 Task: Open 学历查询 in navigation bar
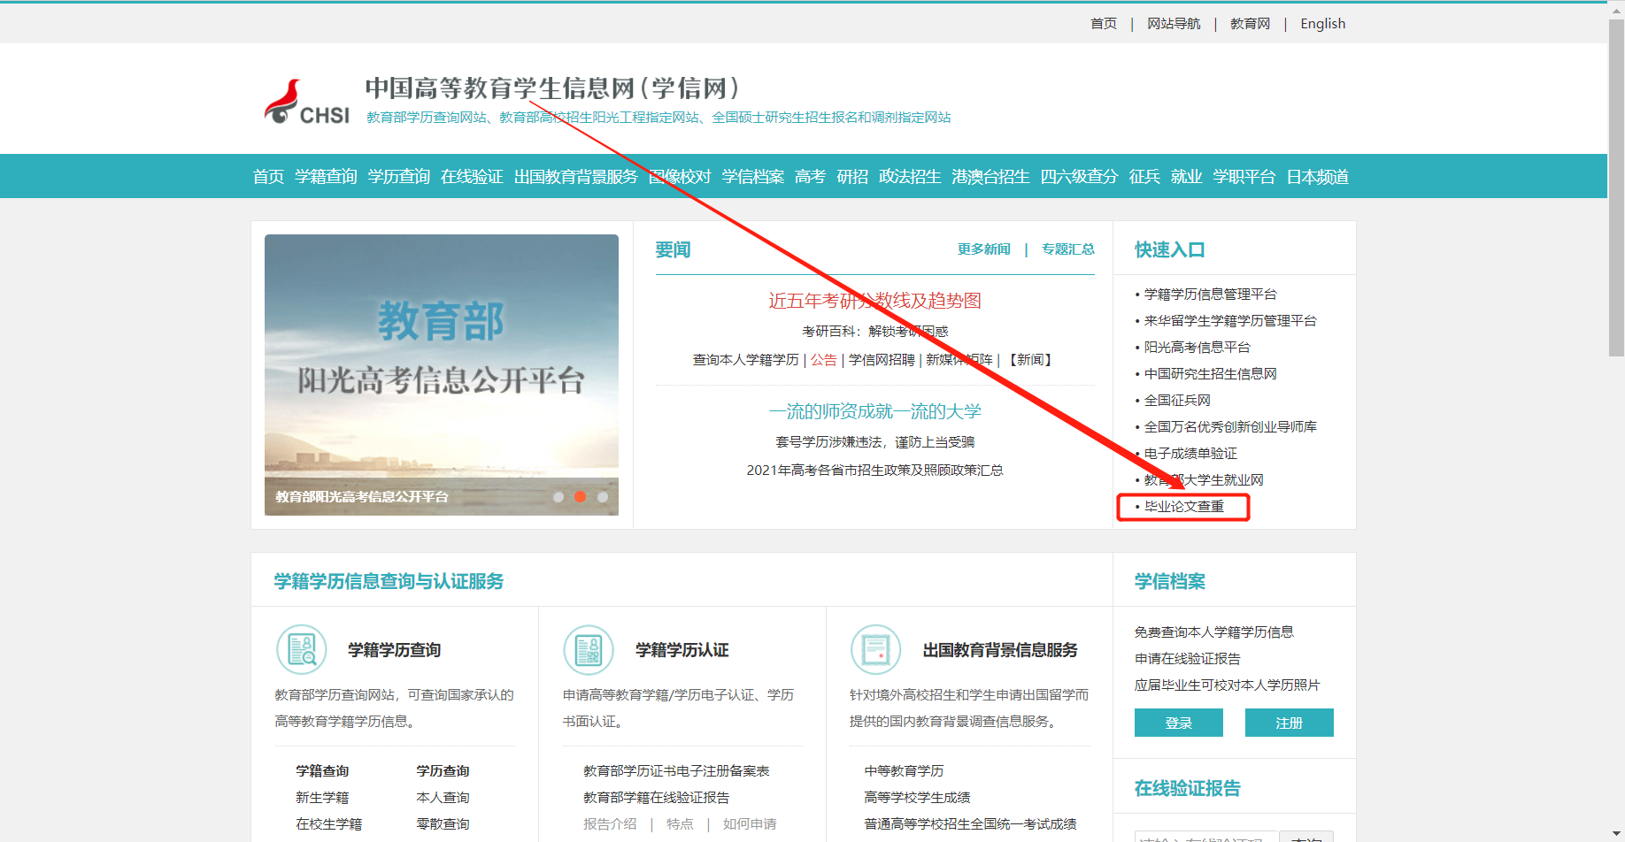[399, 177]
